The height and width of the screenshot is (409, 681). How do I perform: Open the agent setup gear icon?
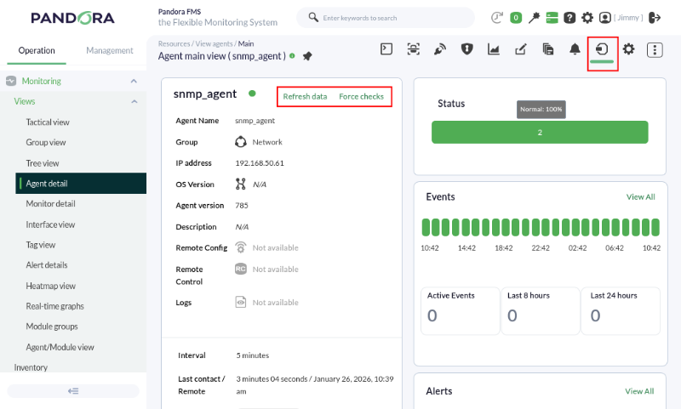628,49
